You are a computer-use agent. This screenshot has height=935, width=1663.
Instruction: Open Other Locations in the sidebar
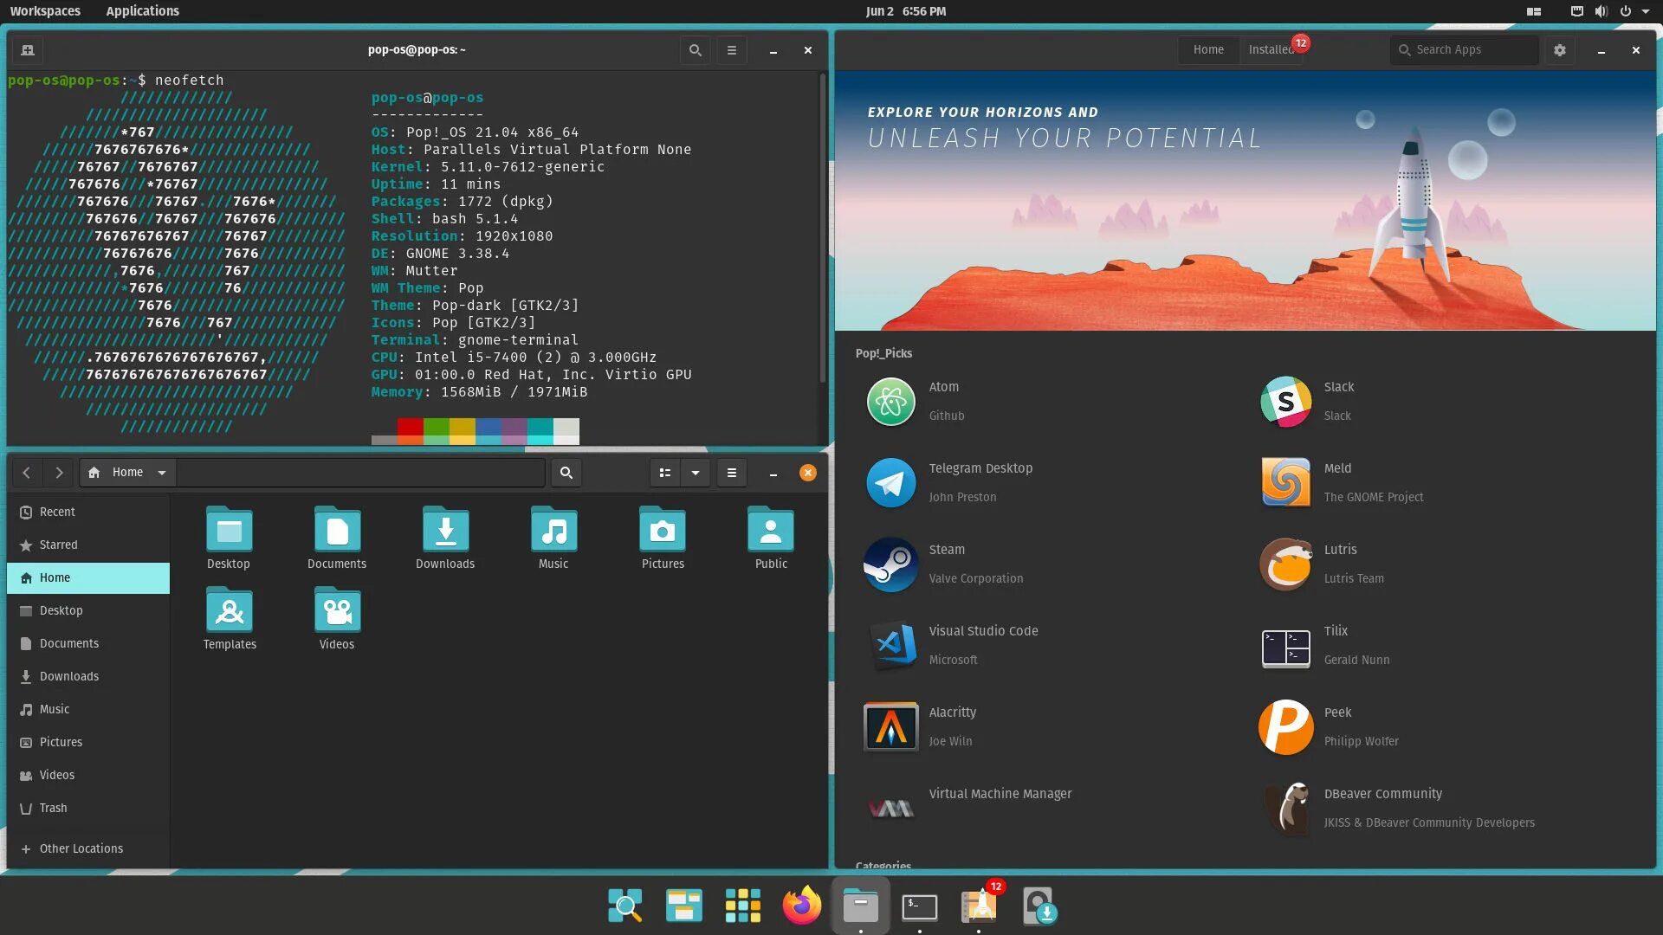coord(88,849)
